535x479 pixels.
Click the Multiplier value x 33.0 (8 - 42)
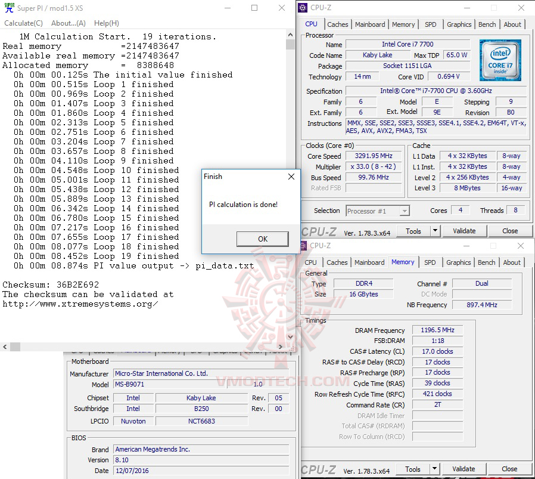tap(374, 167)
